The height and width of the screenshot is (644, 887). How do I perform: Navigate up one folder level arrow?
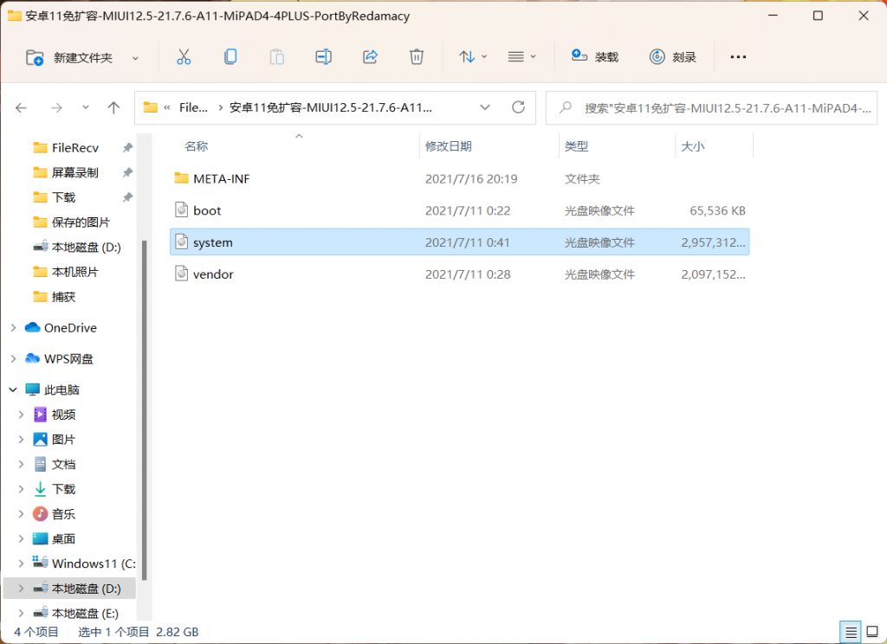[113, 107]
